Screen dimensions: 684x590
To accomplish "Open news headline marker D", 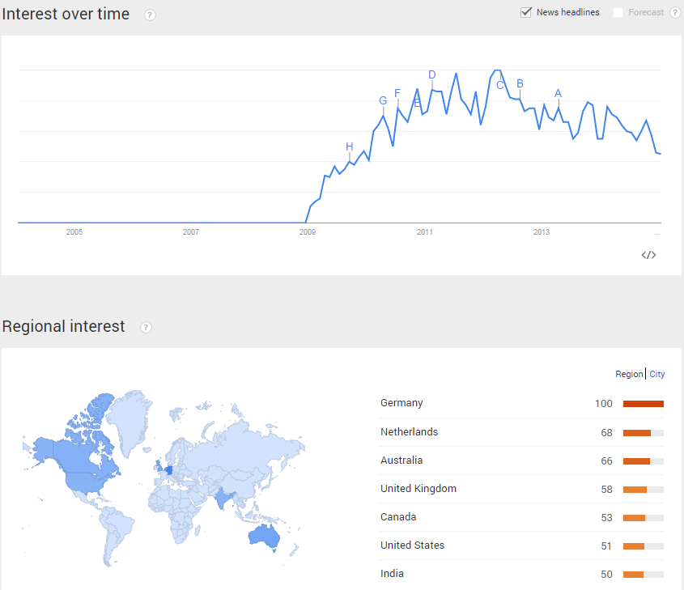I will click(x=432, y=75).
